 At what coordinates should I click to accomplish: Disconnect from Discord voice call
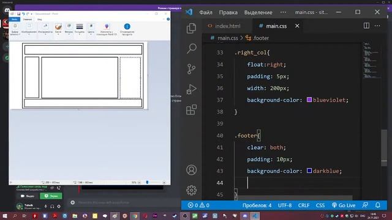point(59,188)
